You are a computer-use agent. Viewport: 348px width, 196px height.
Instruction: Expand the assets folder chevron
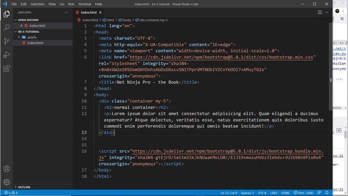(x=19, y=37)
